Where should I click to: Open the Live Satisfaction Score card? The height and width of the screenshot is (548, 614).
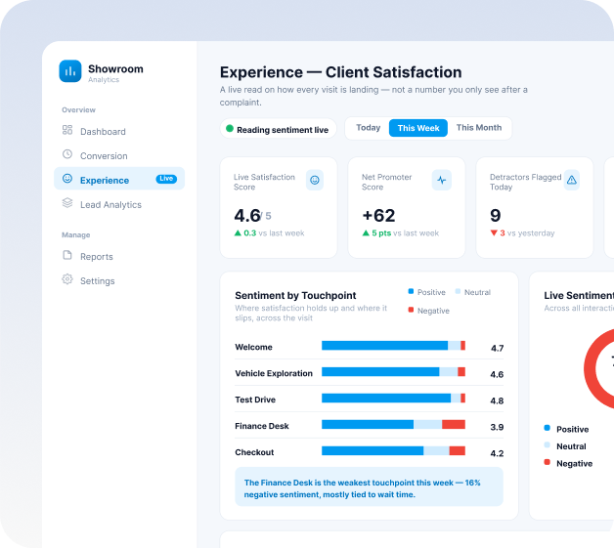279,207
